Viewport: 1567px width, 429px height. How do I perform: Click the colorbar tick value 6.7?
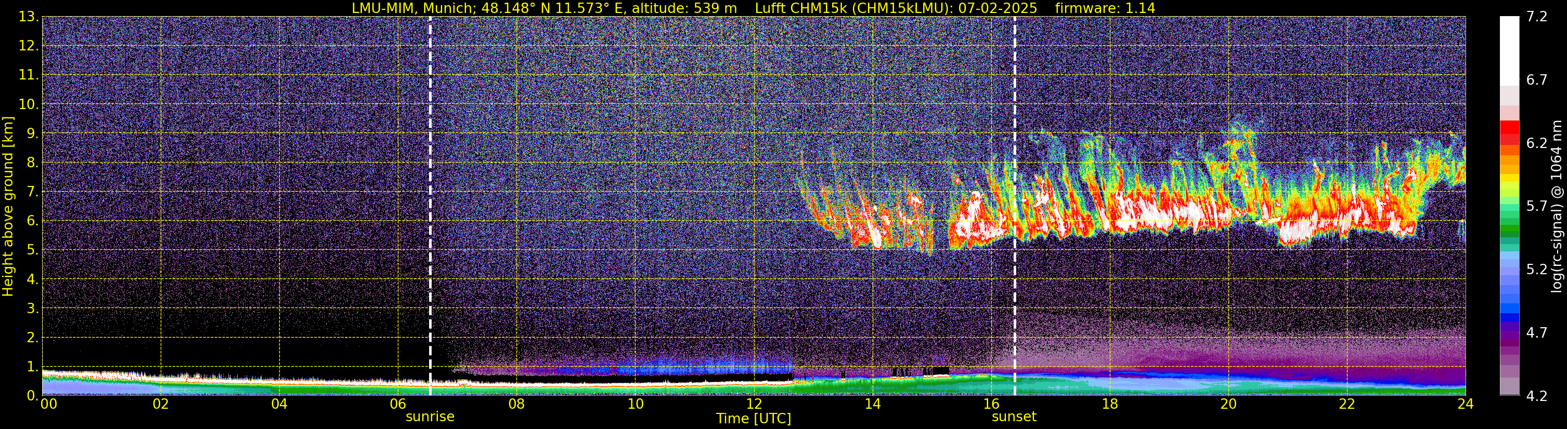1537,80
